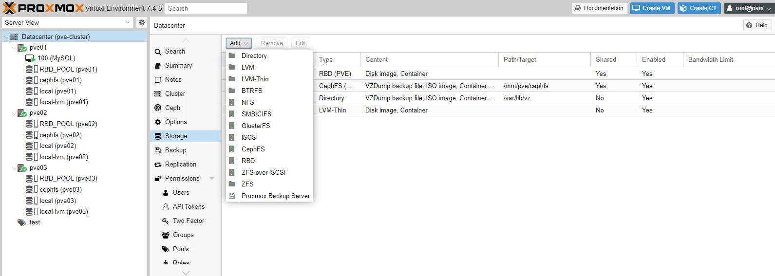775x276 pixels.
Task: Click the Remove button
Action: (x=272, y=43)
